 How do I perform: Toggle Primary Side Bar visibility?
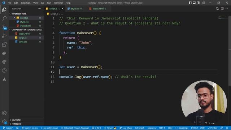point(190,3)
